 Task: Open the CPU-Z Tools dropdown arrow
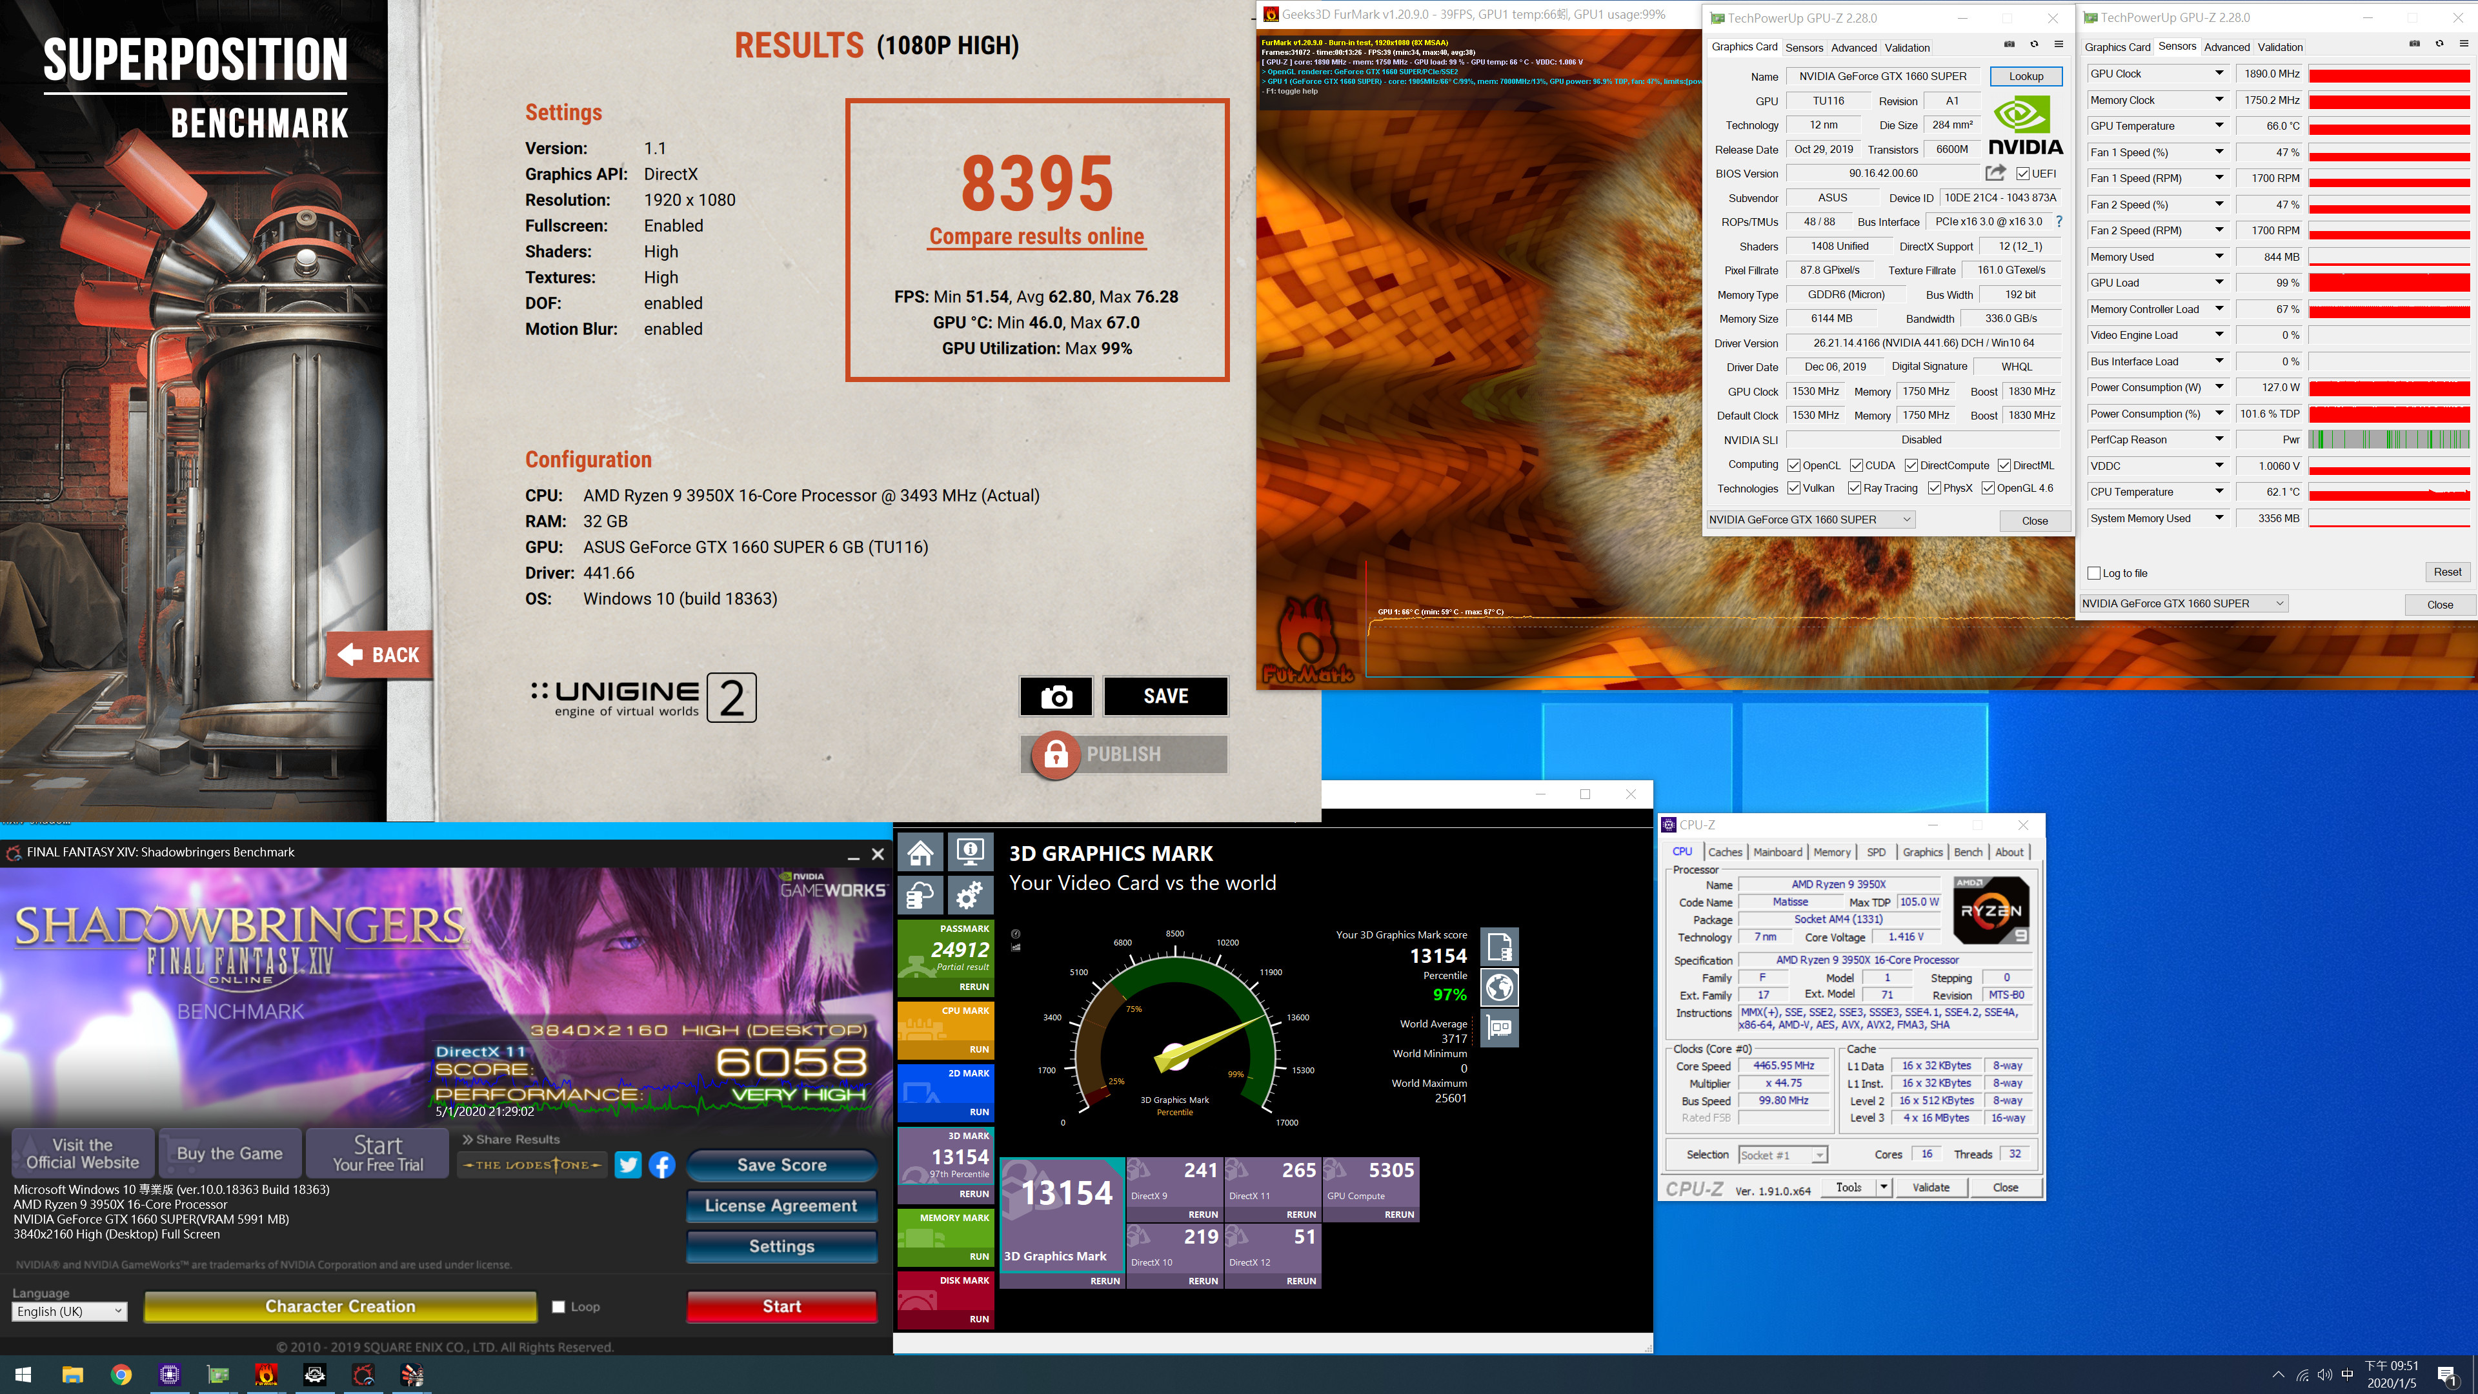click(1884, 1187)
